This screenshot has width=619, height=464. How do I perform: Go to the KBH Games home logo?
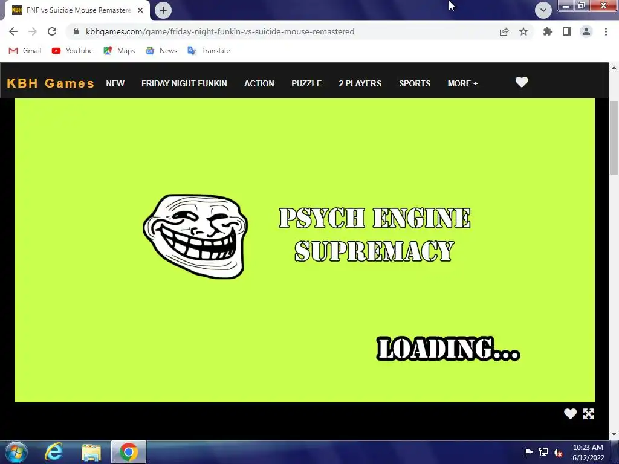point(51,83)
